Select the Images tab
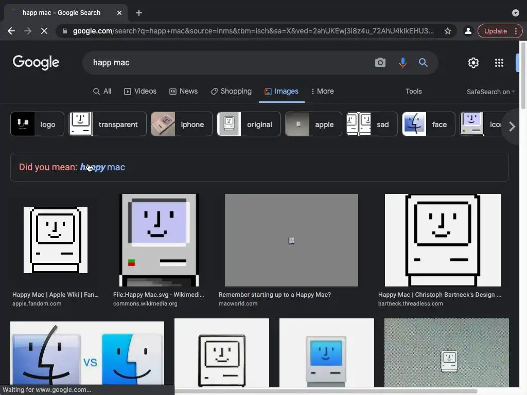The image size is (527, 395). point(282,92)
